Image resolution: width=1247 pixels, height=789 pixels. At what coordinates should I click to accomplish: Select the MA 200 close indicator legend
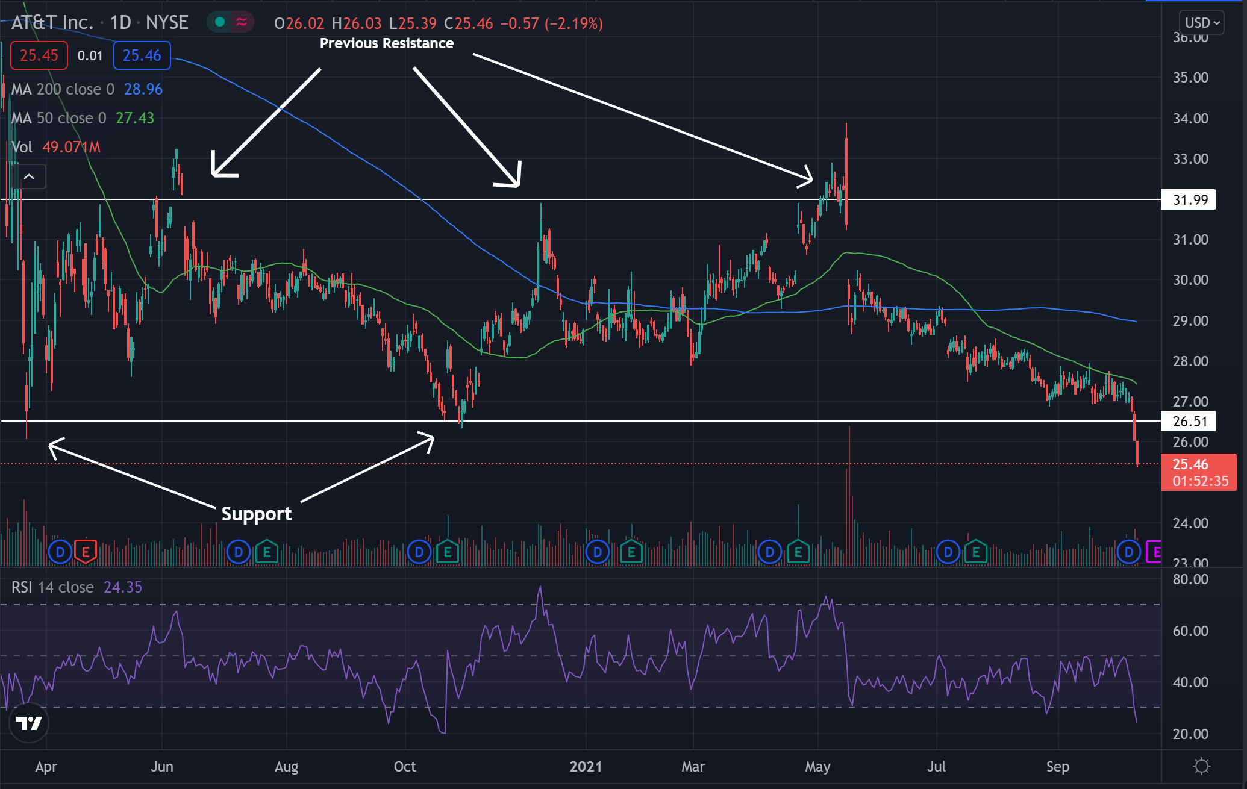tap(87, 89)
